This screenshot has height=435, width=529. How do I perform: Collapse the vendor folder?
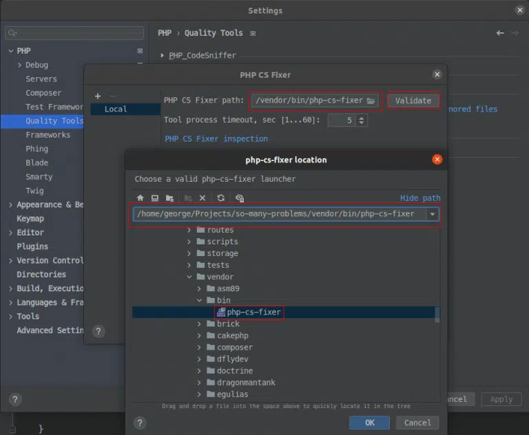(189, 277)
